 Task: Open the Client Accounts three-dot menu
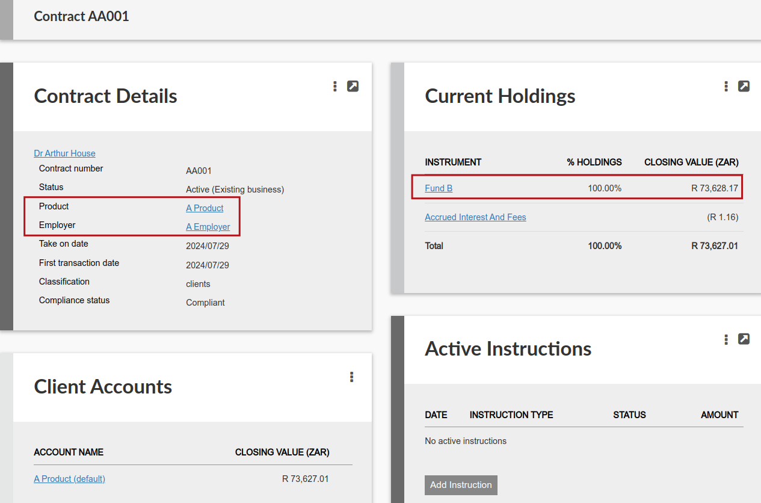click(x=351, y=377)
